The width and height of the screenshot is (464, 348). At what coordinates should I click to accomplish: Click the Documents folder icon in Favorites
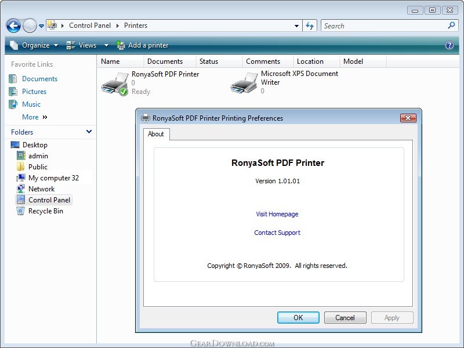(13, 79)
